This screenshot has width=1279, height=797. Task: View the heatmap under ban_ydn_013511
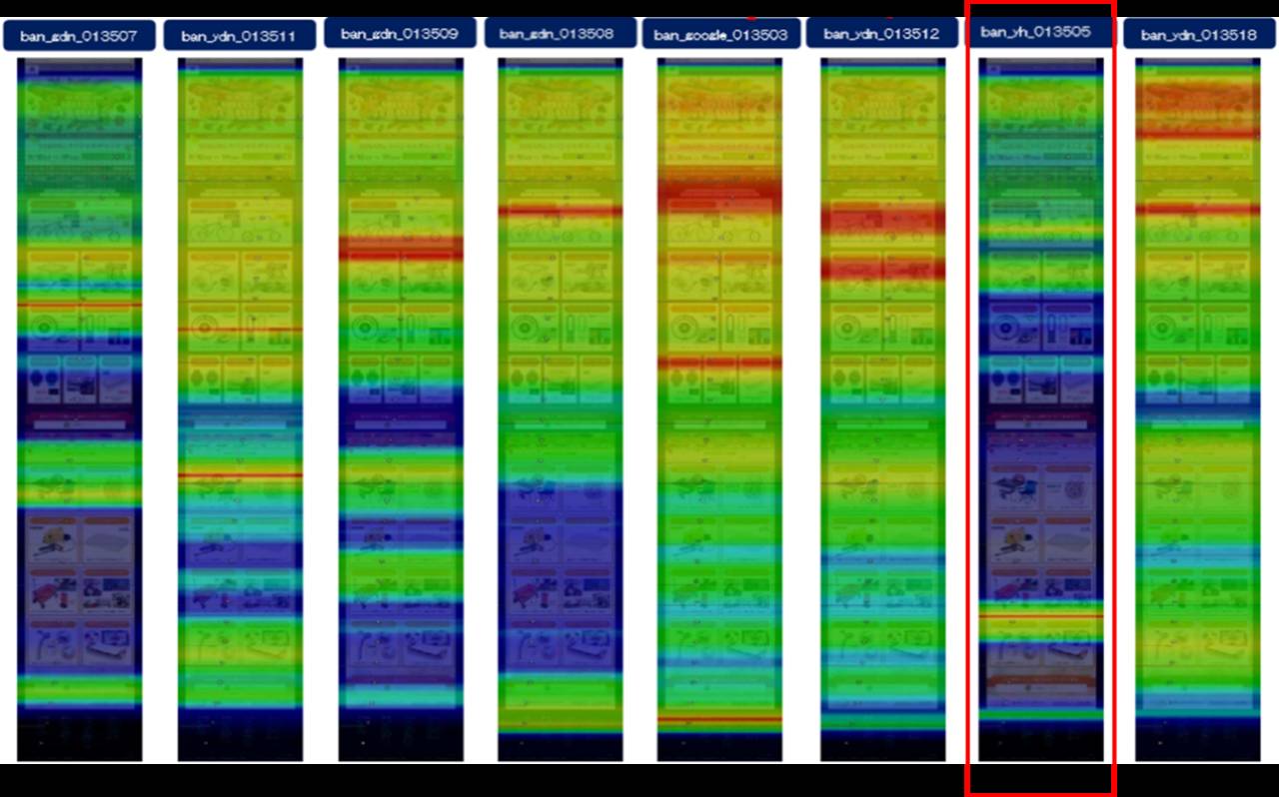pos(240,409)
